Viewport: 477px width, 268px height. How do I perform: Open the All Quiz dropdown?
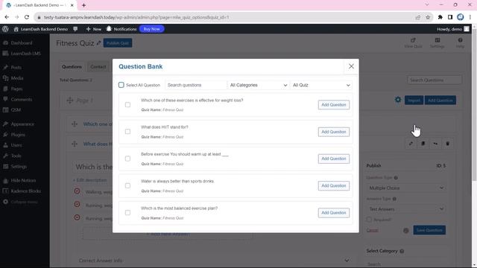[x=321, y=85]
